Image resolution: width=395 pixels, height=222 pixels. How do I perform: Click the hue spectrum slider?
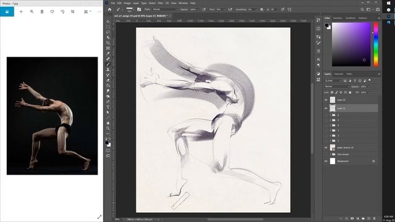(x=376, y=44)
